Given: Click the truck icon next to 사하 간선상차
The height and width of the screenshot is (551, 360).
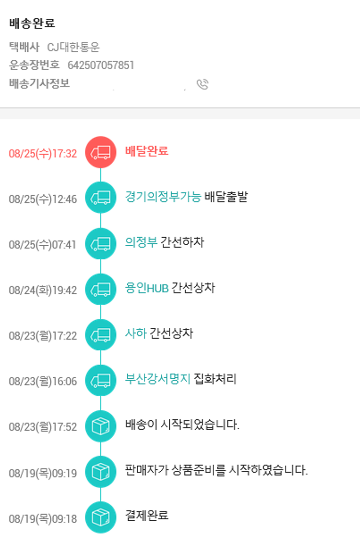Looking at the screenshot, I should click(x=100, y=335).
